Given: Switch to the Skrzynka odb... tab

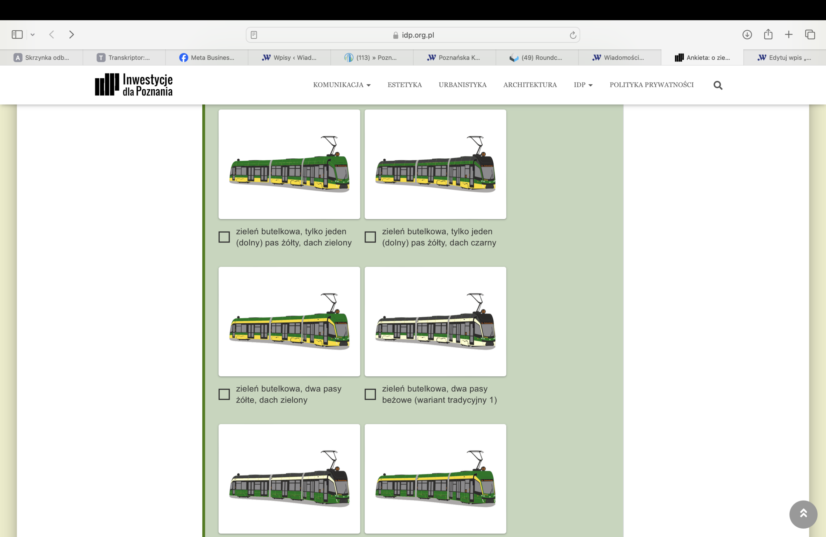Looking at the screenshot, I should (x=41, y=58).
